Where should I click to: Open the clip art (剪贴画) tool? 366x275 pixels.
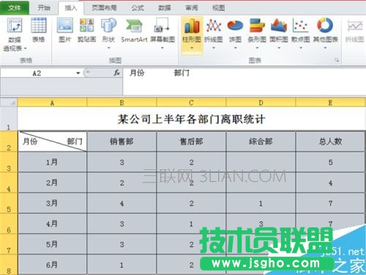click(x=86, y=30)
